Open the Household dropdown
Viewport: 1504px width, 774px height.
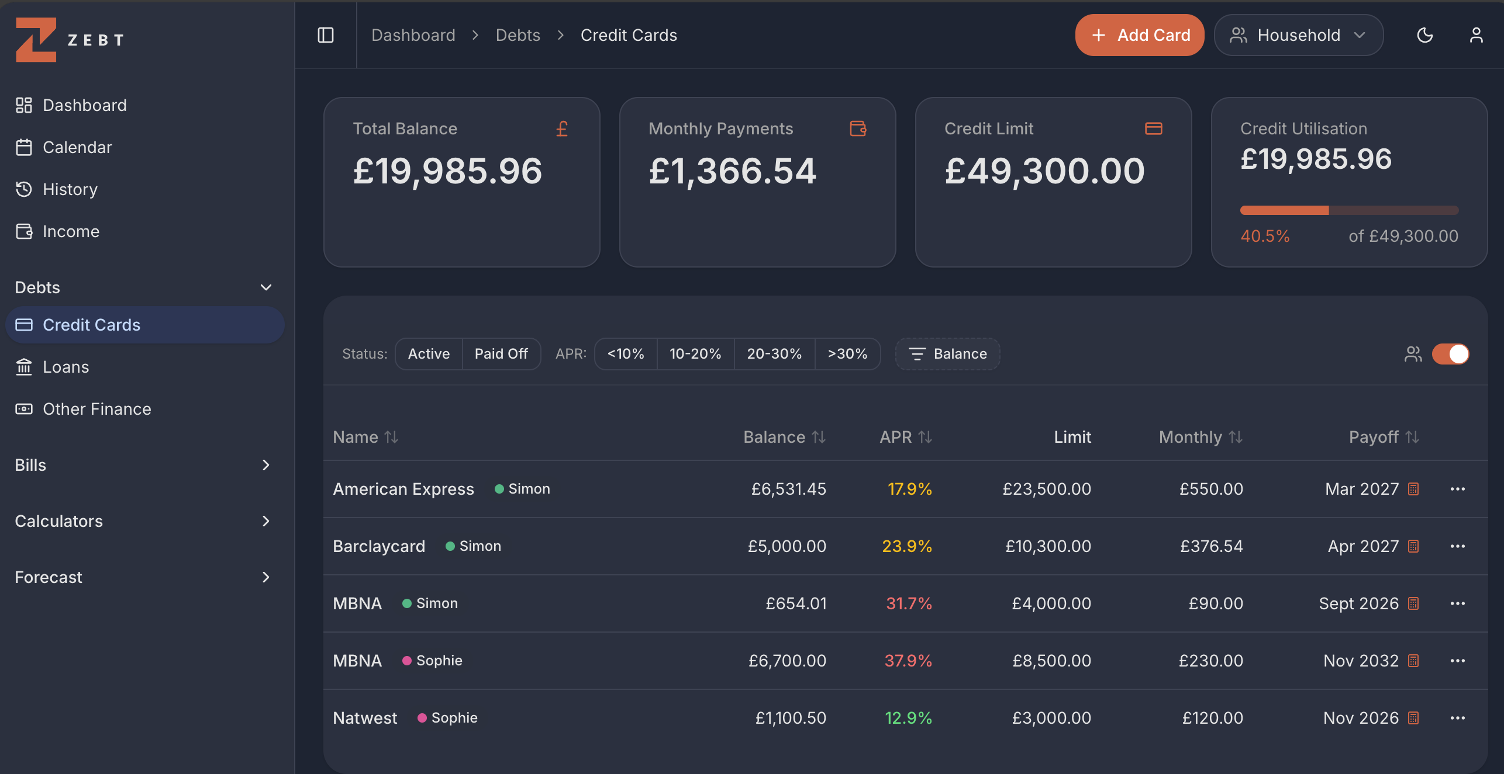[1298, 35]
